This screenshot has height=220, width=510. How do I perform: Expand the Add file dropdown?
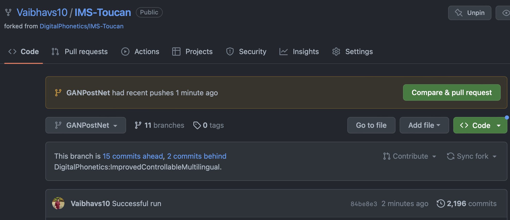(424, 125)
